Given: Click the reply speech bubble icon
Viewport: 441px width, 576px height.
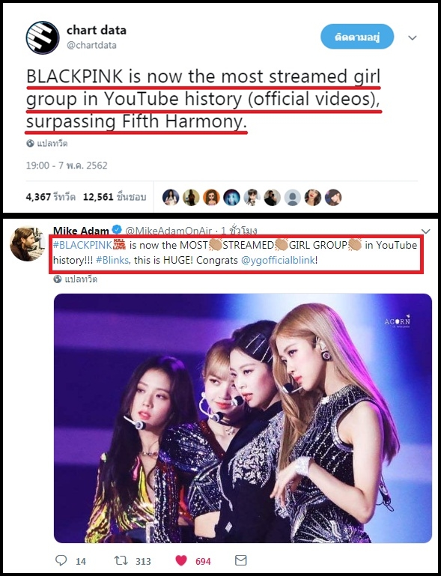Looking at the screenshot, I should pos(61,560).
